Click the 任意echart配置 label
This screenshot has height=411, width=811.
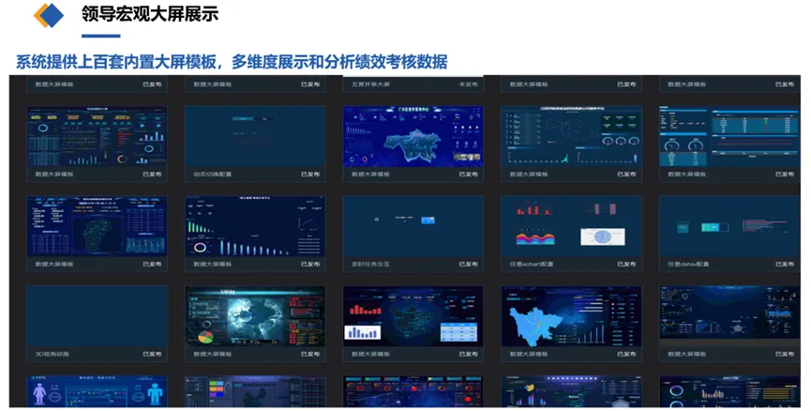point(532,264)
